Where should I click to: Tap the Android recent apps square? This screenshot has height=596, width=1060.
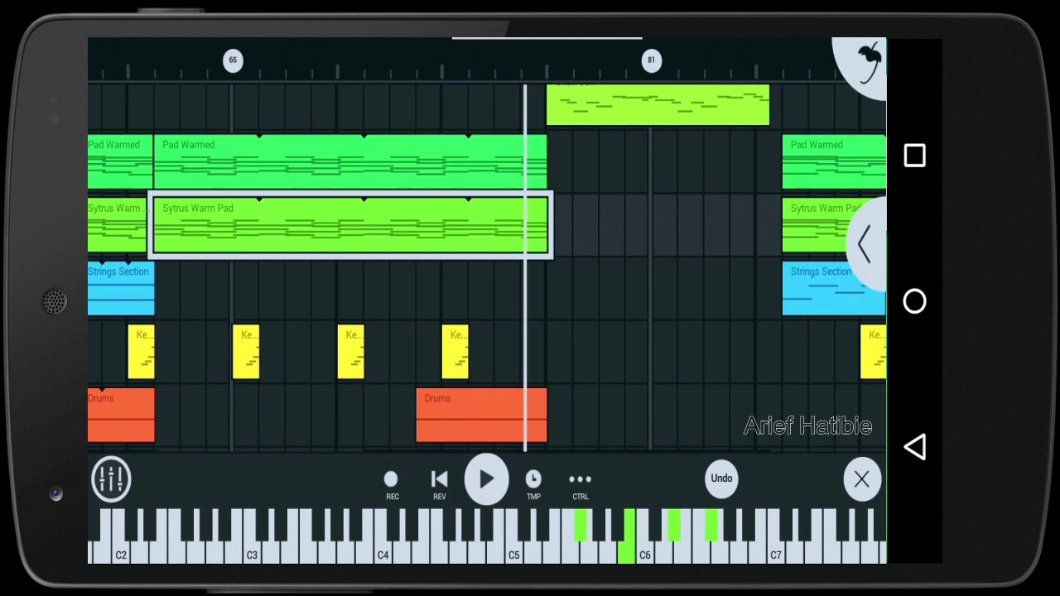point(914,156)
